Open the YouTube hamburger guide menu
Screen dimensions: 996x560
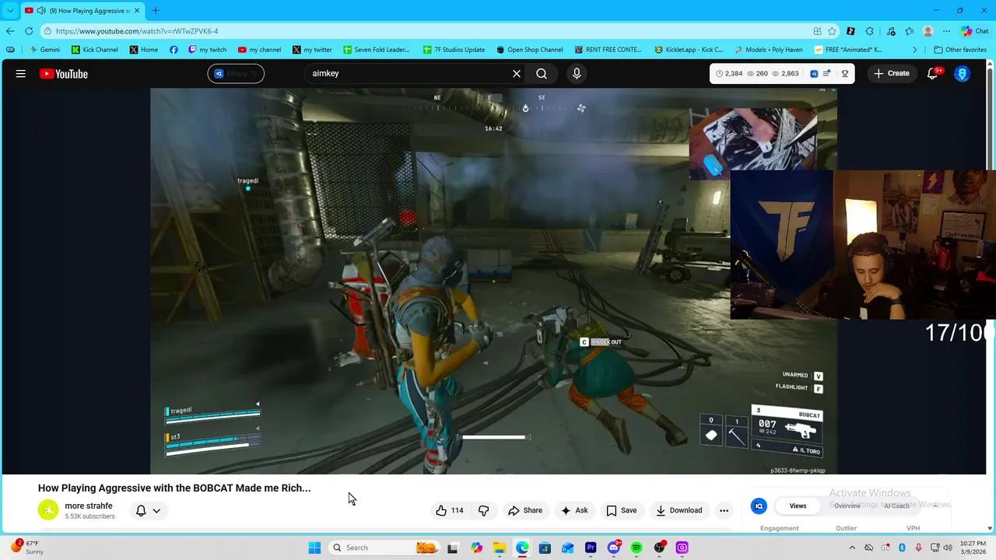21,74
